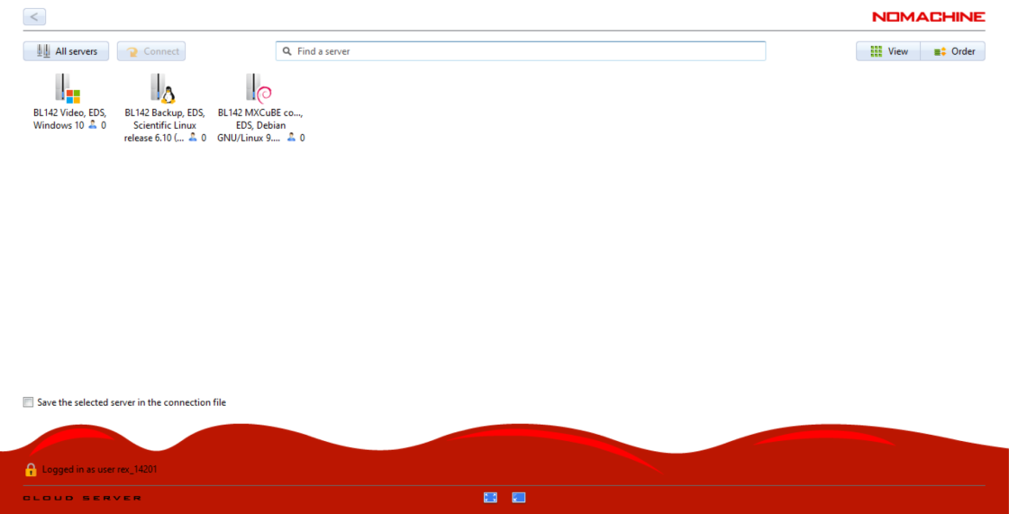Image resolution: width=1009 pixels, height=514 pixels.
Task: Select the BL142 Video Windows 10 server icon
Action: pos(68,88)
